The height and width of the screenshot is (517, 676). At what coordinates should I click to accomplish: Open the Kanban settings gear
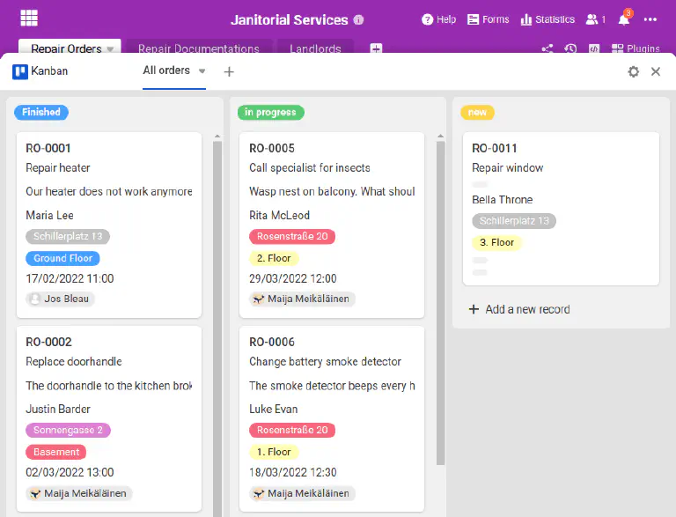click(x=634, y=71)
